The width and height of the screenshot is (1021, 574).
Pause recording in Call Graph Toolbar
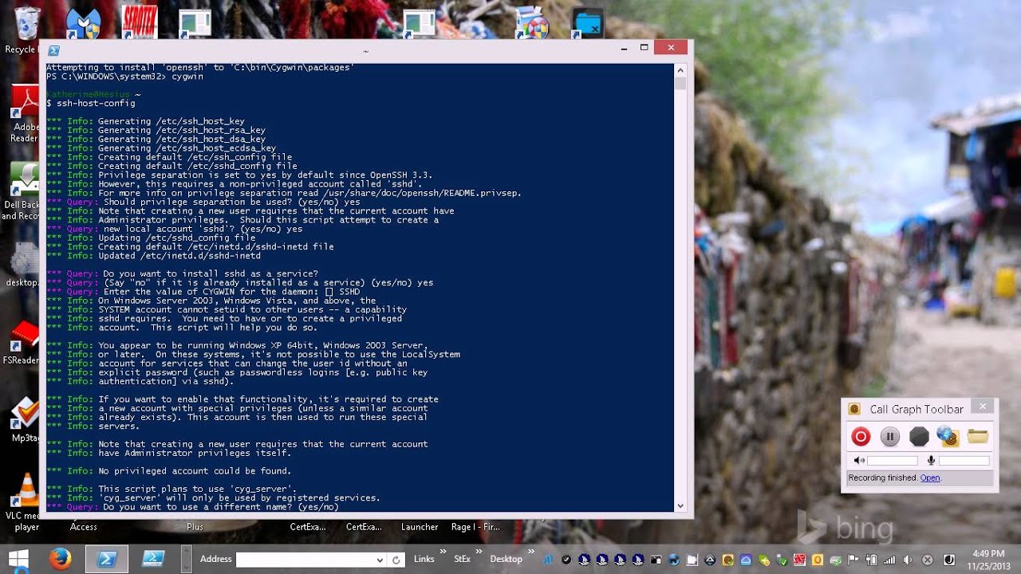pyautogui.click(x=890, y=436)
